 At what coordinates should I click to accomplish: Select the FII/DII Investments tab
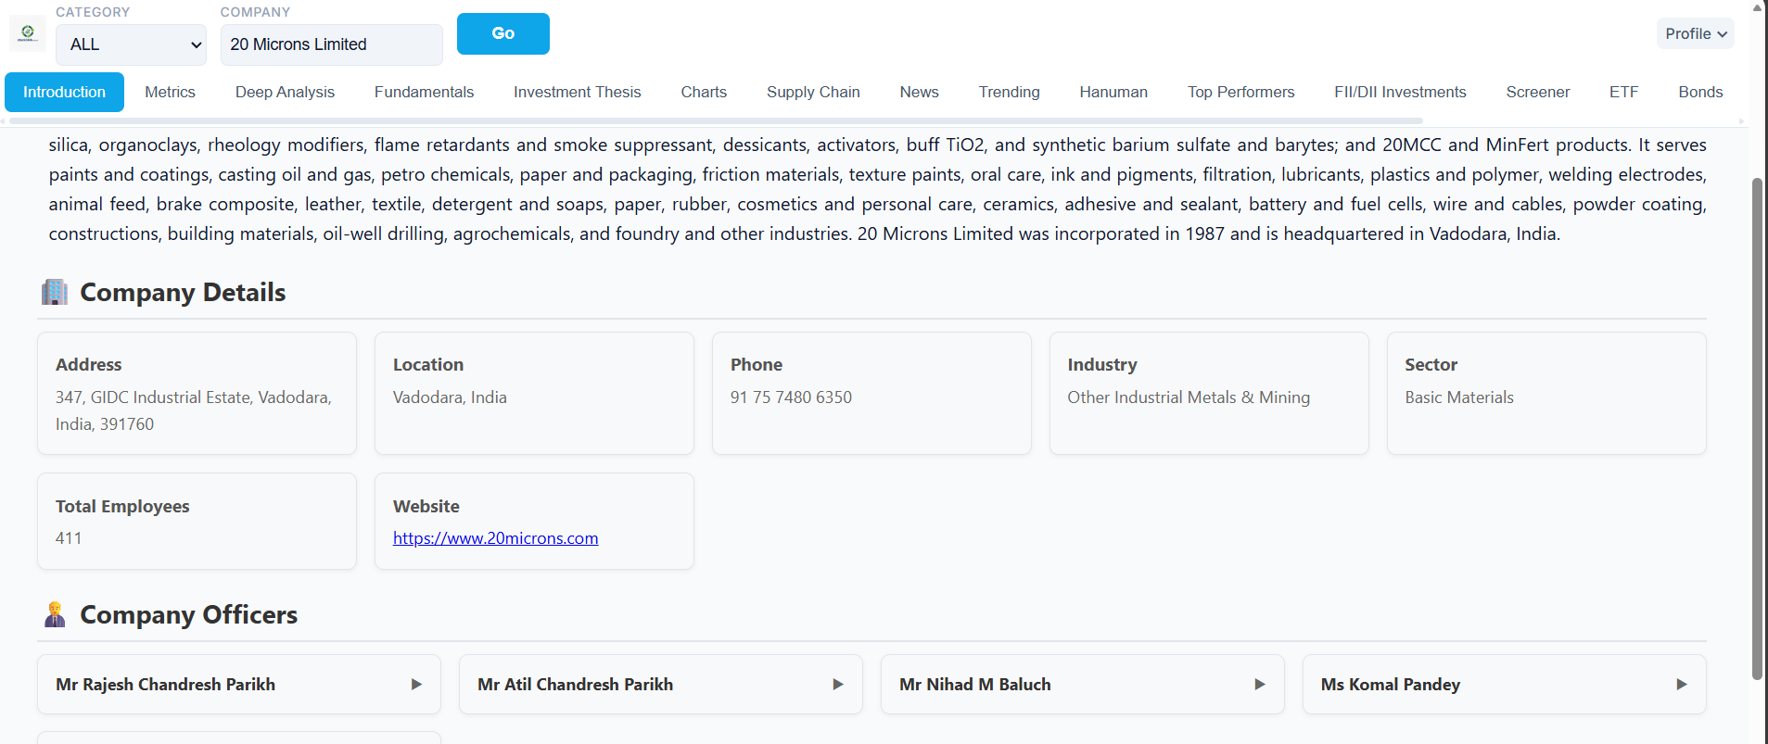point(1399,92)
